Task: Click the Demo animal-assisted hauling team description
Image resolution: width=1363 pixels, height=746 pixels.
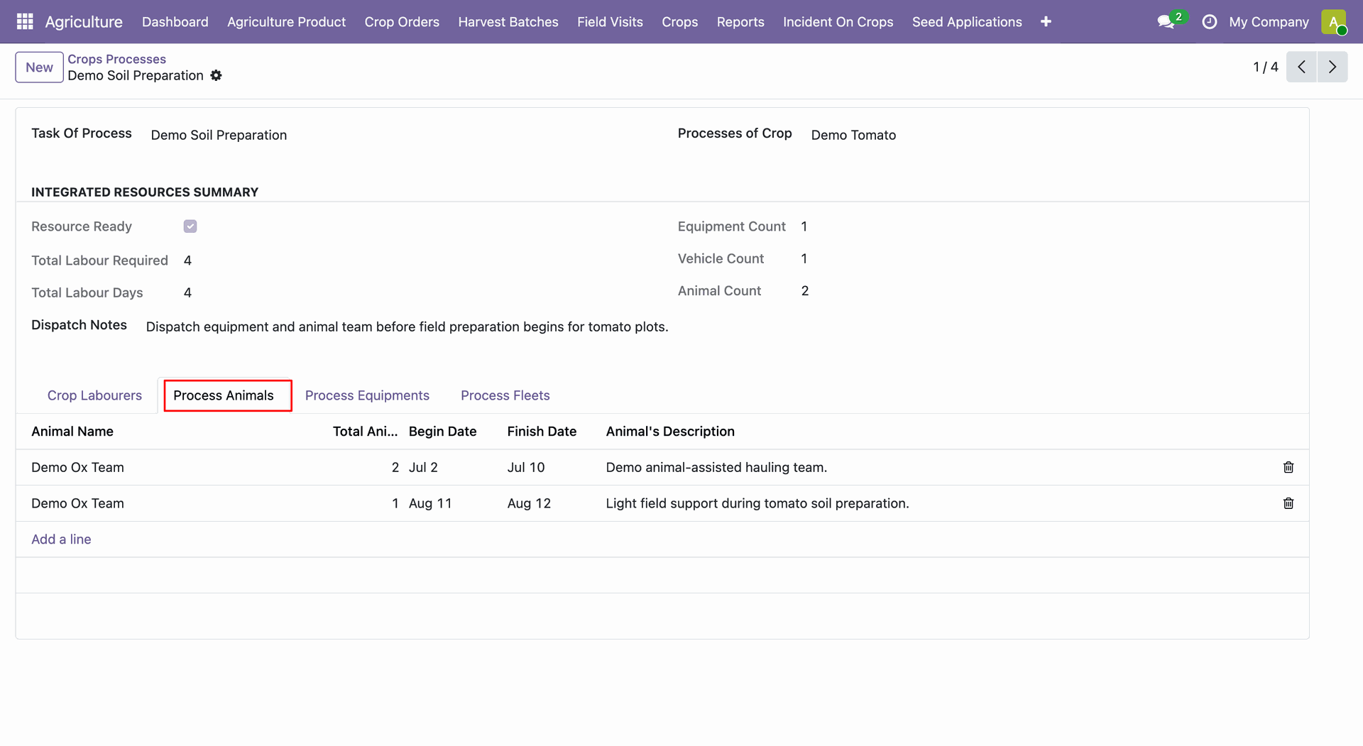Action: (x=716, y=467)
